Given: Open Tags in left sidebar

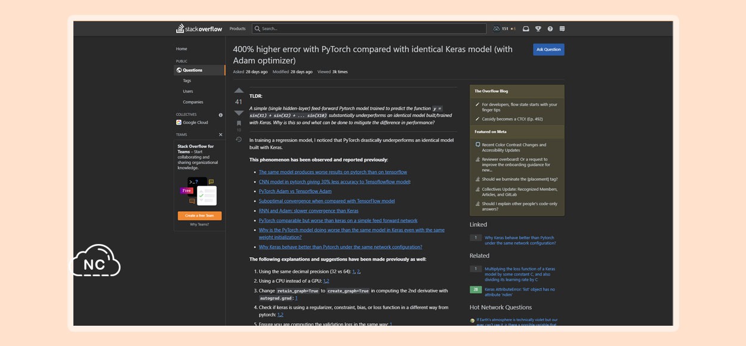Looking at the screenshot, I should [x=187, y=81].
